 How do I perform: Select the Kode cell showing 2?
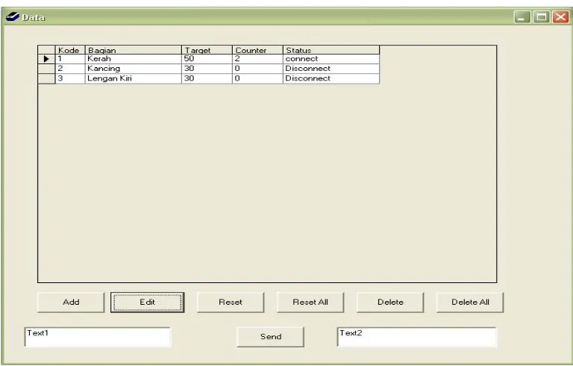coord(70,69)
